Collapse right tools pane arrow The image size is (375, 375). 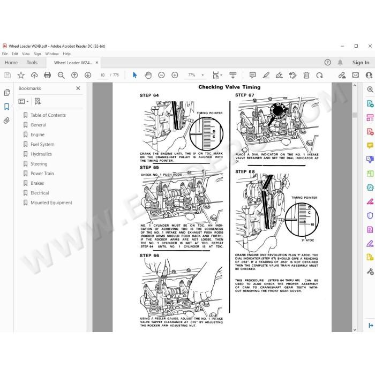pos(371,325)
